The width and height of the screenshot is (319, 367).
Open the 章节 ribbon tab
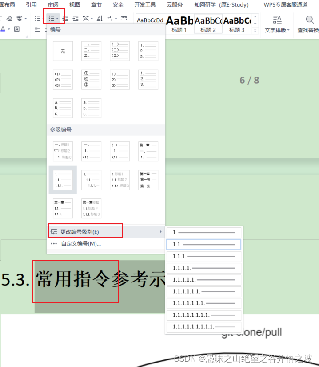[96, 4]
